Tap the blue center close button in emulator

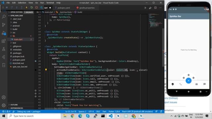coord(188,81)
